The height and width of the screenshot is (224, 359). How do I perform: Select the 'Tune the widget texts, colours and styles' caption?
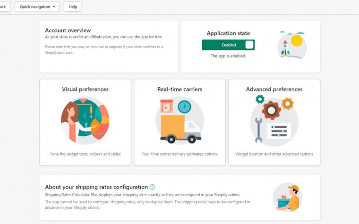[x=85, y=154]
